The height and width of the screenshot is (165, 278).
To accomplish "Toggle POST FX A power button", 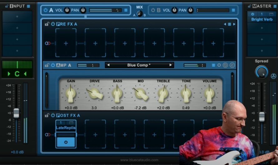I will [53, 115].
